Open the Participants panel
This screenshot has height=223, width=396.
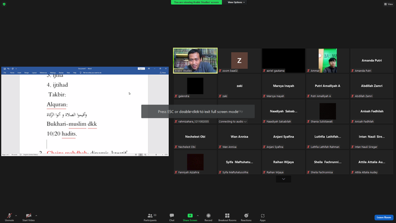[150, 217]
